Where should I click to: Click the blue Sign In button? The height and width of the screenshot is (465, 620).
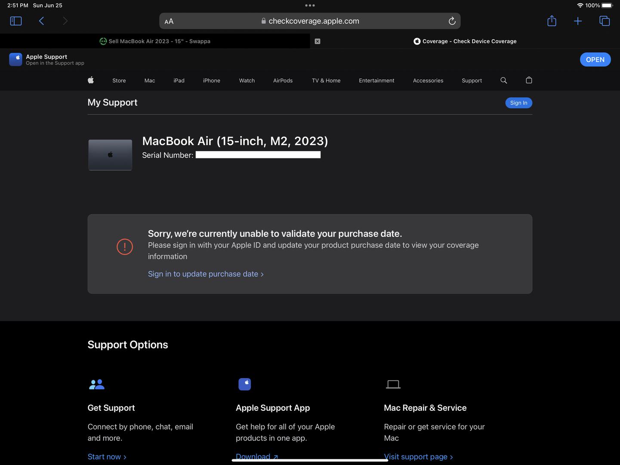tap(518, 103)
